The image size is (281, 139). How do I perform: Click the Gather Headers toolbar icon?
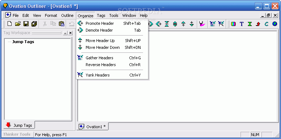coord(213,24)
